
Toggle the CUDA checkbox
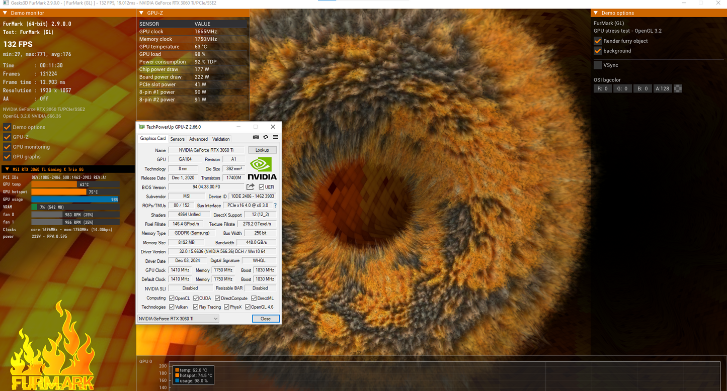(x=196, y=298)
